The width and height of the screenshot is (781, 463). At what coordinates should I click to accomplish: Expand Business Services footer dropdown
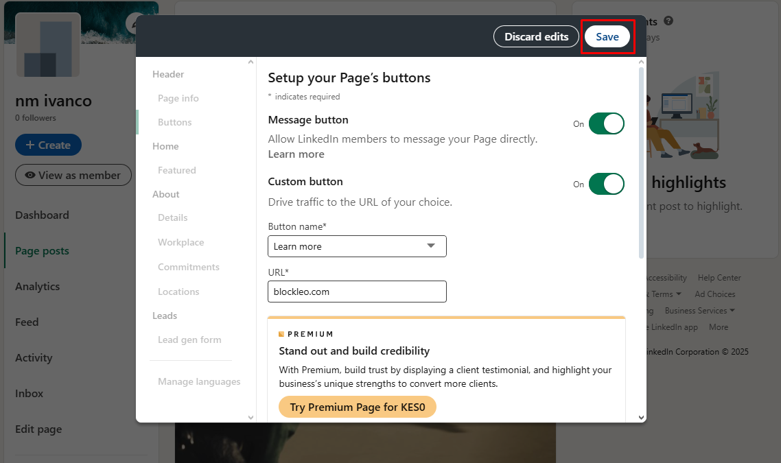tap(700, 311)
